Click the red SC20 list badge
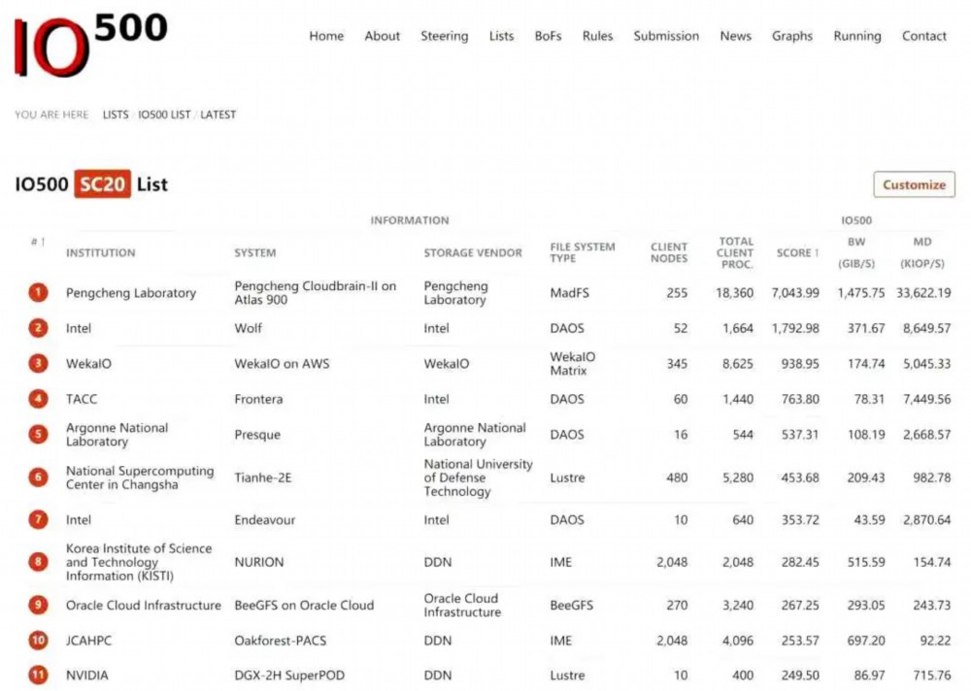This screenshot has height=691, width=971. [x=102, y=184]
